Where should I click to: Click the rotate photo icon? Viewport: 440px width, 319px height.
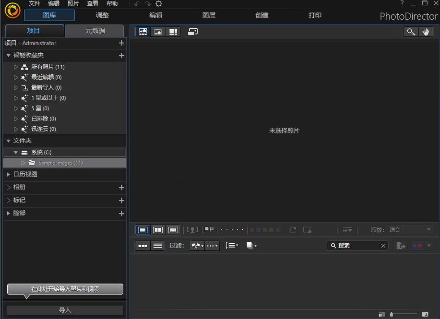pyautogui.click(x=293, y=230)
